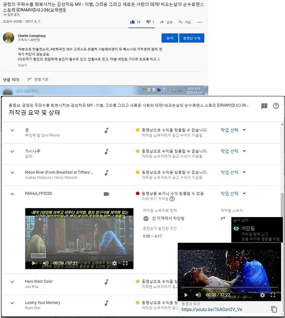Viewport: 285px width, 318px height.
Task: Click the Charlie Conspiracy channel name
Action: point(32,36)
